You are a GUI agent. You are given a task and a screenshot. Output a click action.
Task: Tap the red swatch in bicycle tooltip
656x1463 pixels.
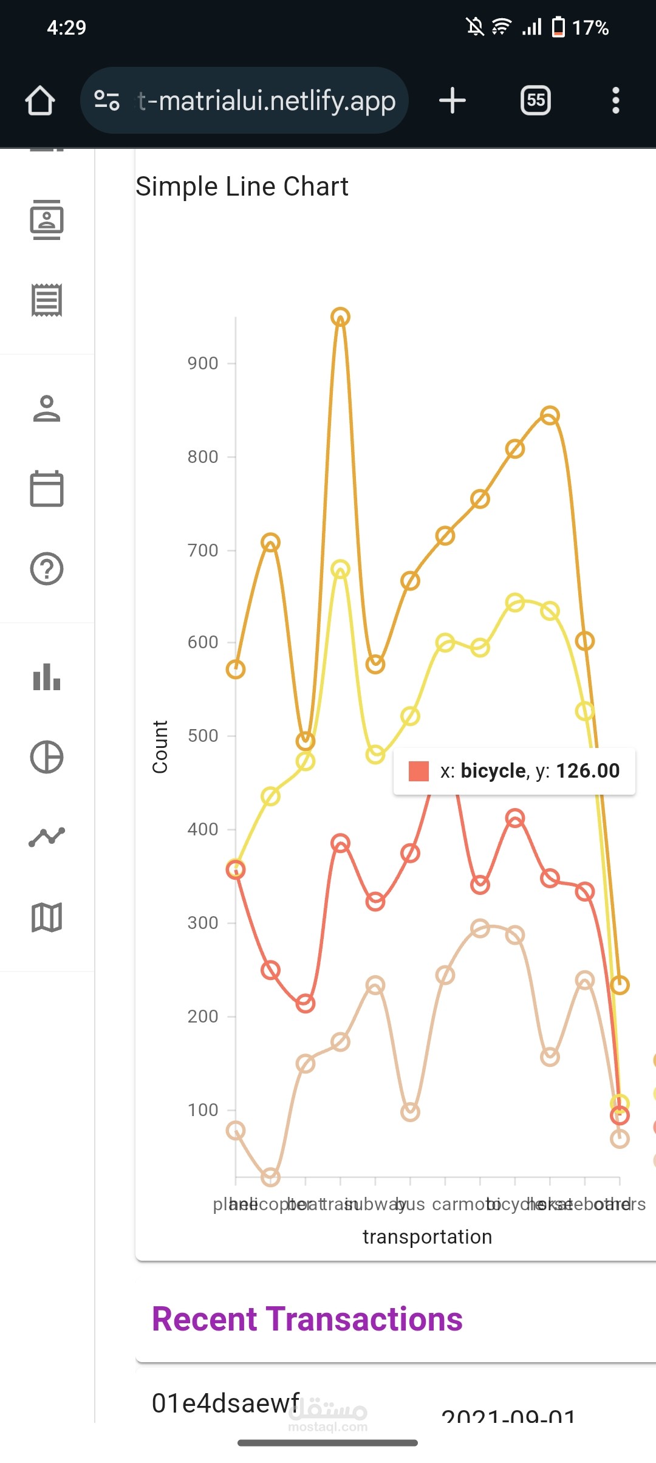click(419, 771)
